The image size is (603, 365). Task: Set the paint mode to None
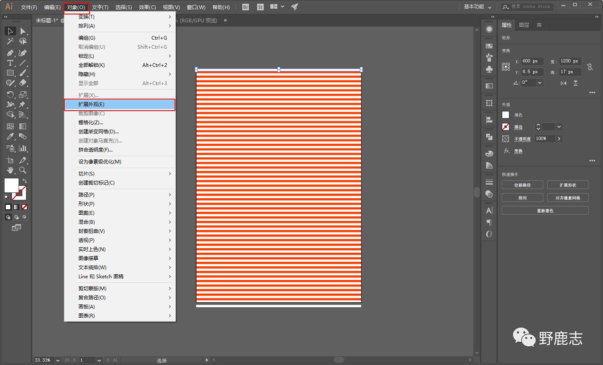click(25, 207)
